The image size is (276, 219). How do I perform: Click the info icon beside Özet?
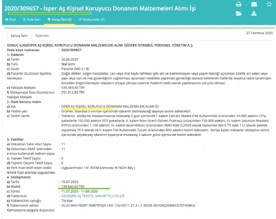[x=6, y=20]
